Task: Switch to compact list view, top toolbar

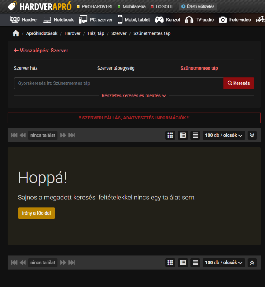Action: click(195, 135)
